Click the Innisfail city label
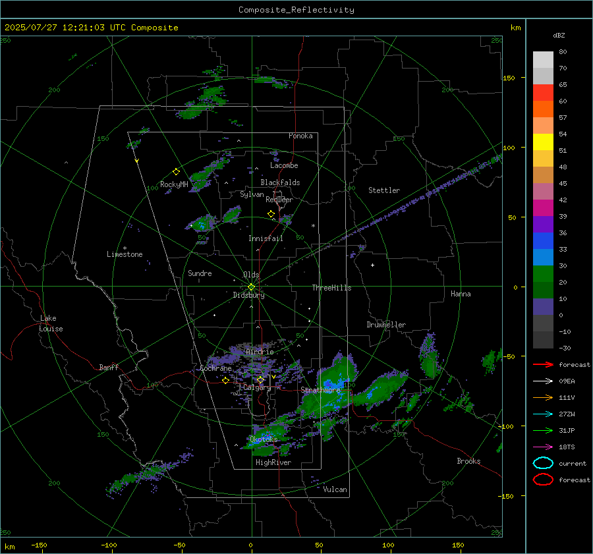Viewport: 593px width, 554px height. point(266,238)
